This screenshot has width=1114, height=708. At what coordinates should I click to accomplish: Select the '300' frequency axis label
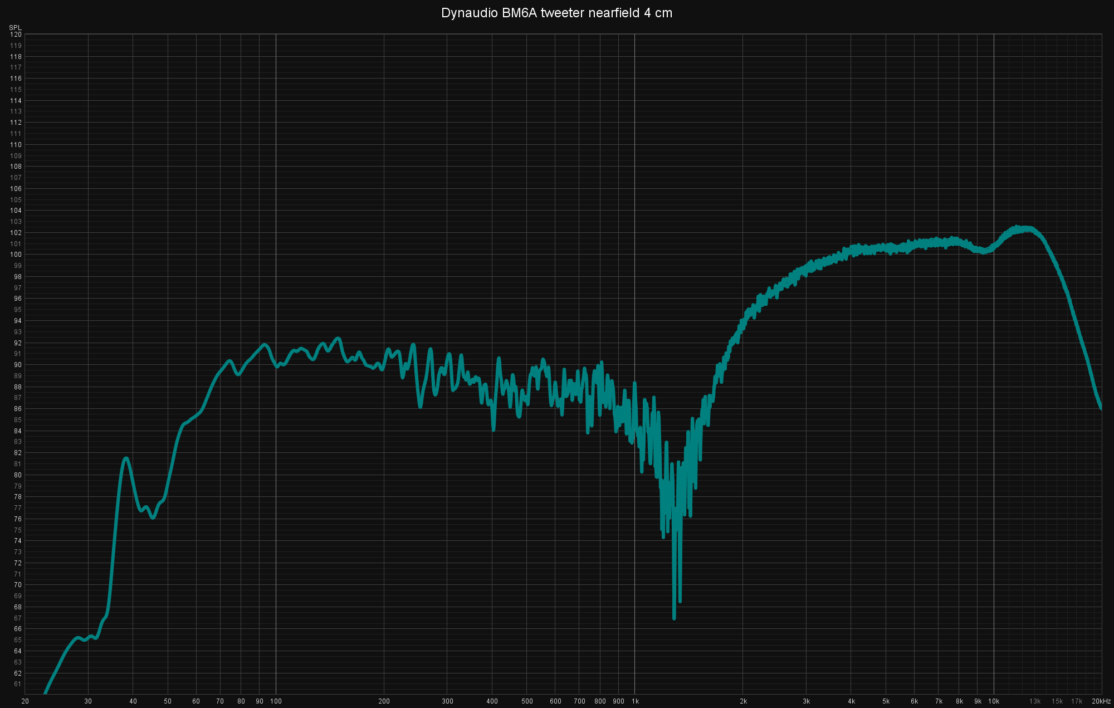[x=448, y=701]
